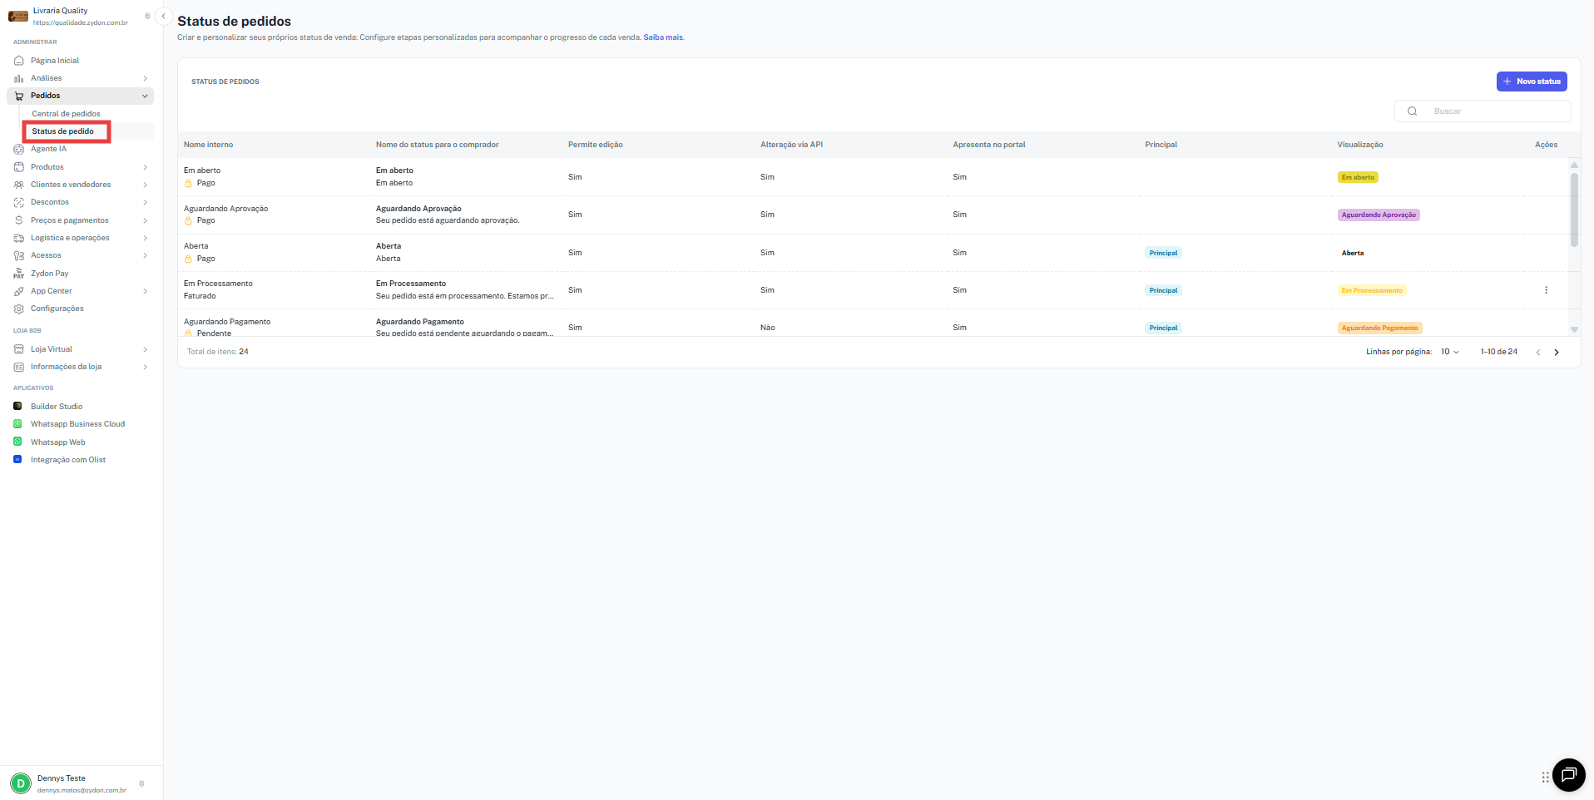Image resolution: width=1594 pixels, height=800 pixels.
Task: Open the Whatsapp Web app icon
Action: (17, 442)
